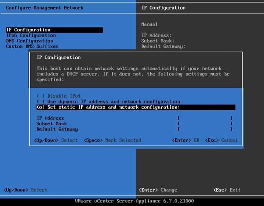The image size is (264, 206).
Task: Select Set static IP address option
Action: (136, 107)
